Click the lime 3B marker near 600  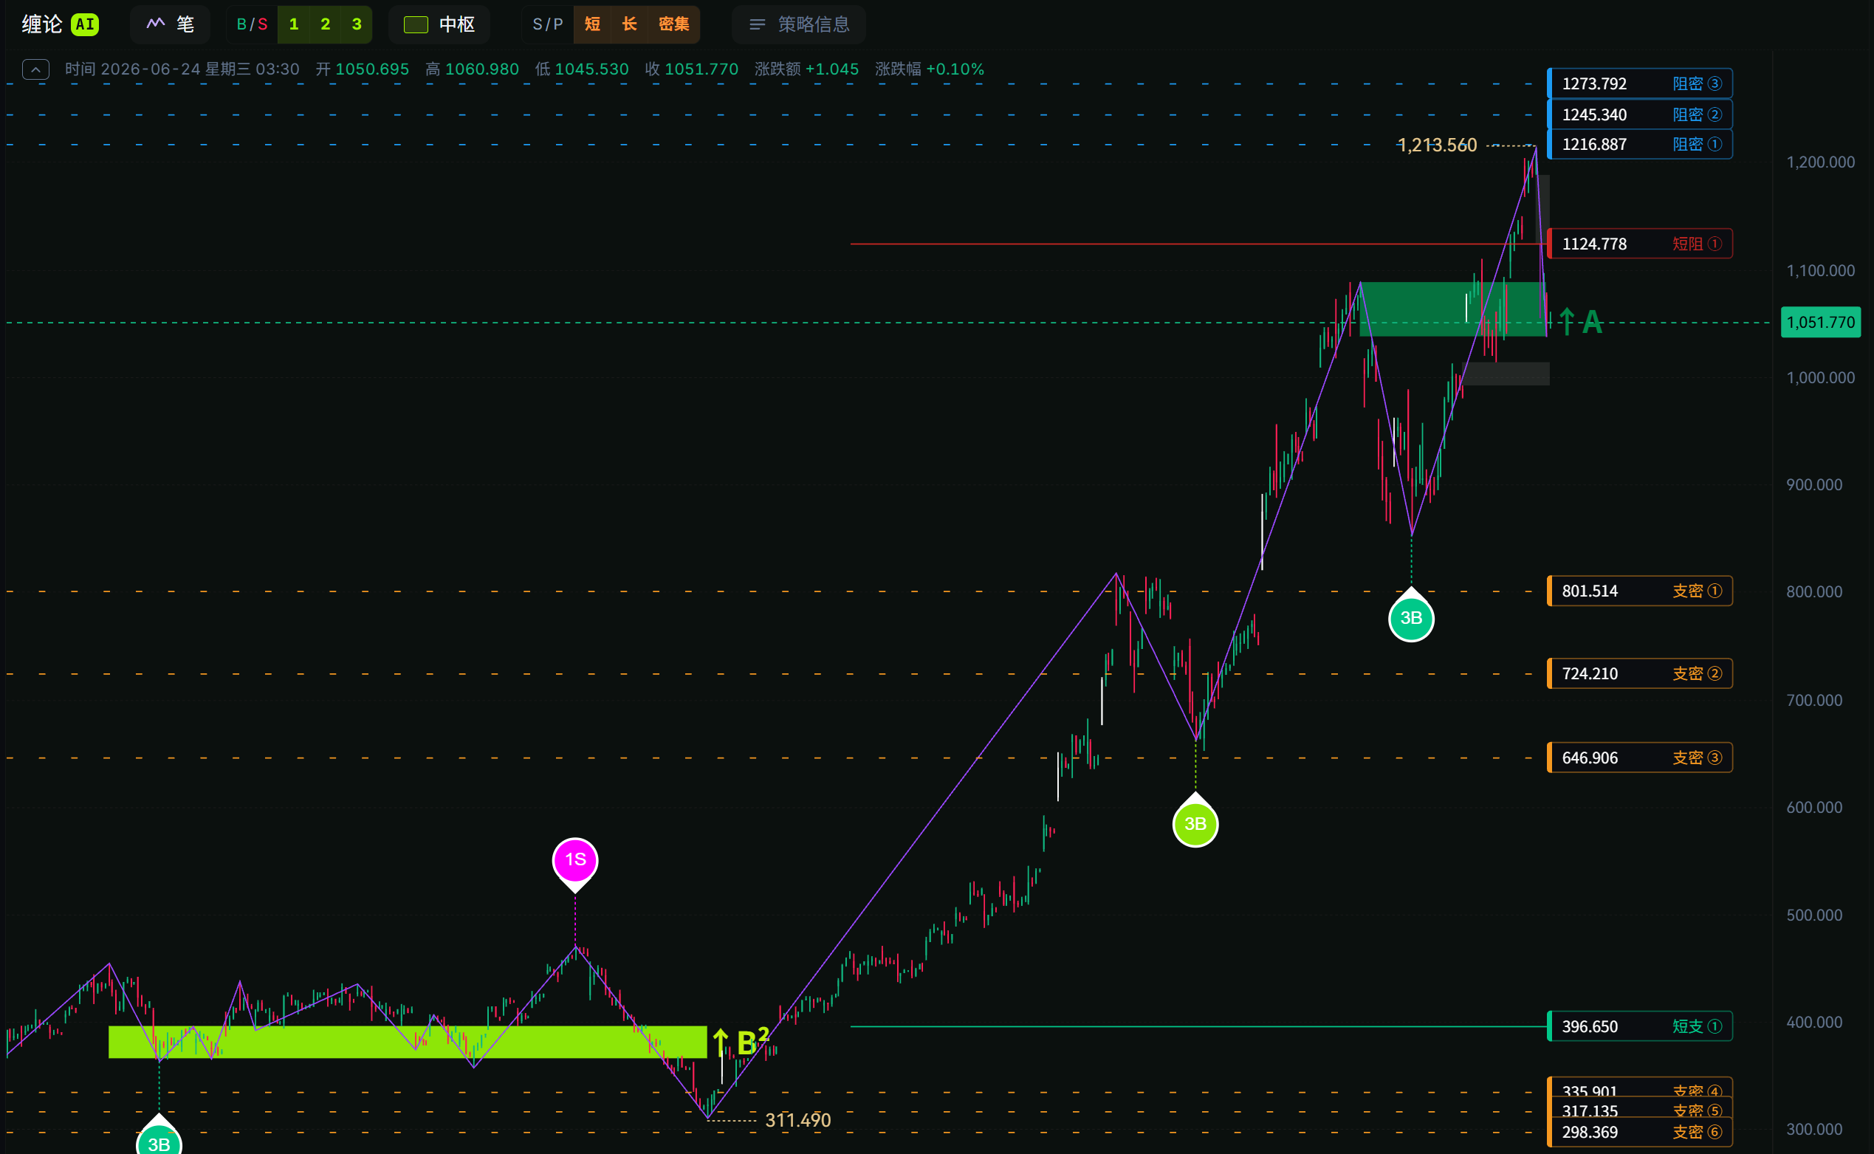(x=1195, y=824)
